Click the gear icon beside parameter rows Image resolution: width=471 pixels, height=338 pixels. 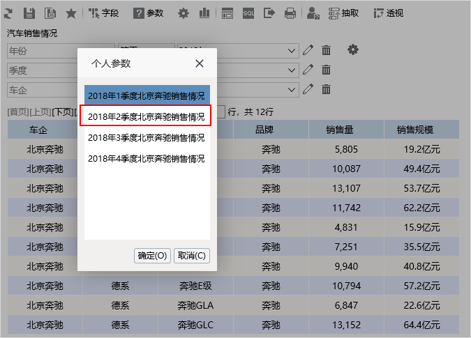353,49
